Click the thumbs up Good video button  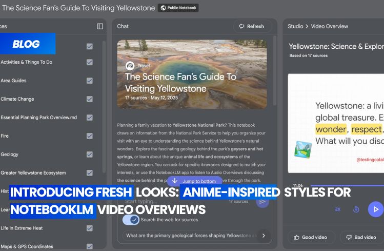311,237
